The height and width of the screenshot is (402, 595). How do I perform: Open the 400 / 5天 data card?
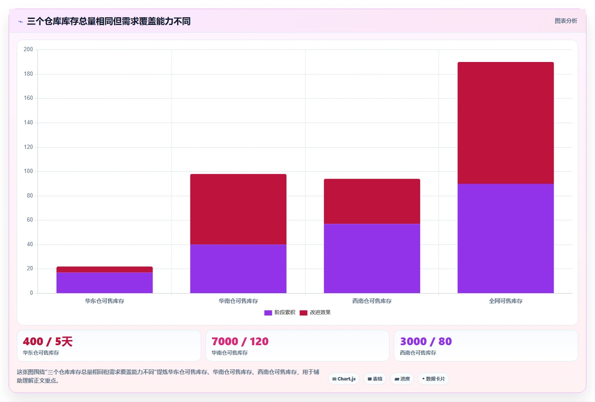109,346
